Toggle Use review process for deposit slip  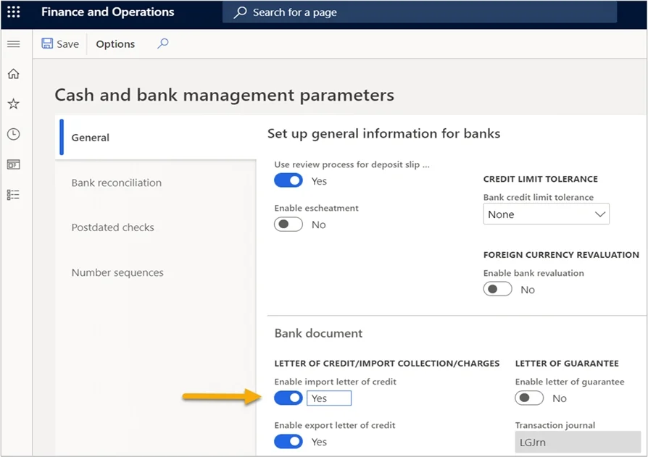tap(288, 180)
